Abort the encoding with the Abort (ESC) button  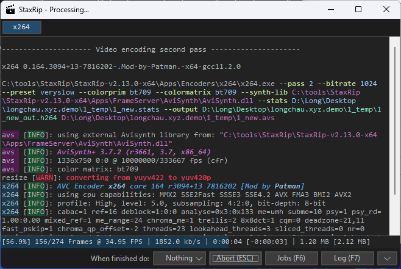pos(235,258)
